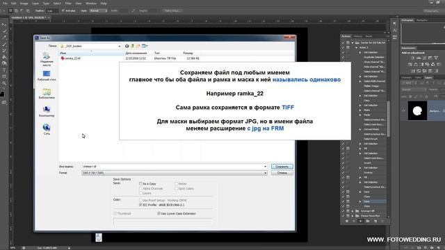Switch to the Channels tab
The width and height of the screenshot is (445, 250).
(x=406, y=77)
